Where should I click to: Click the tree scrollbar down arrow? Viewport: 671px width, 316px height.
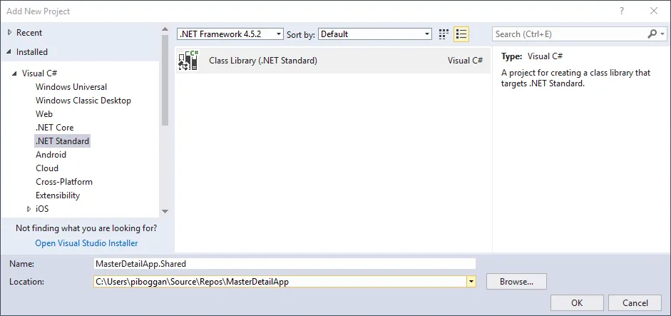click(165, 211)
